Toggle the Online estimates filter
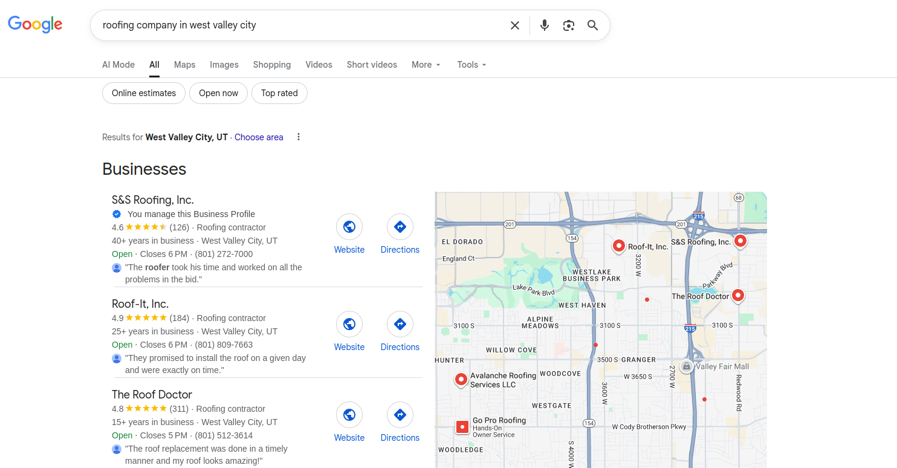Viewport: 897px width, 468px height. pos(144,93)
